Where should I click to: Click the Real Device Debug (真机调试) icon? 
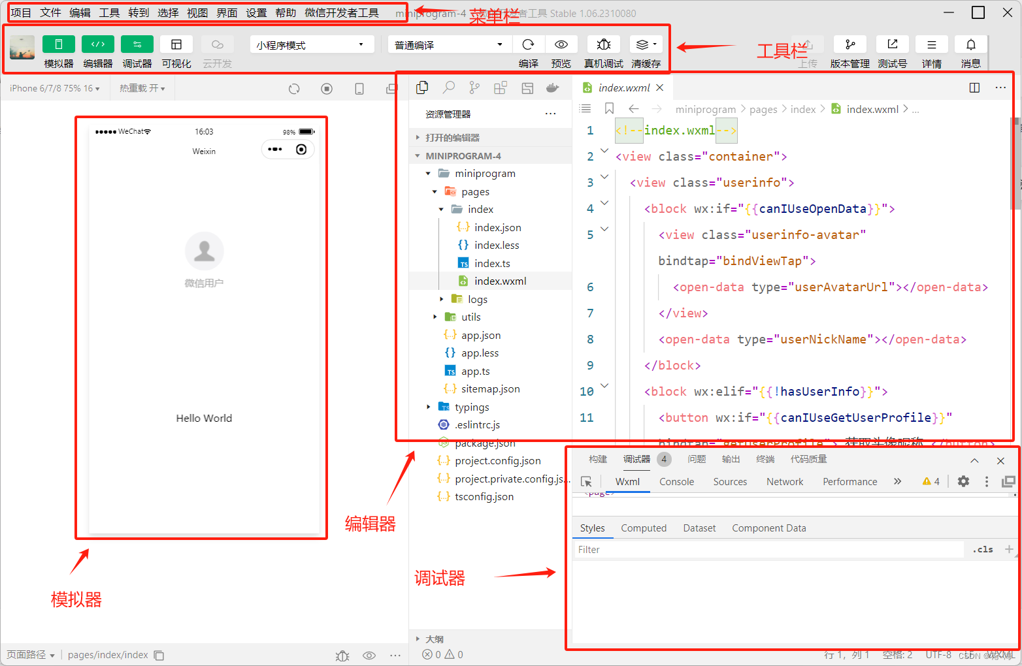[604, 44]
